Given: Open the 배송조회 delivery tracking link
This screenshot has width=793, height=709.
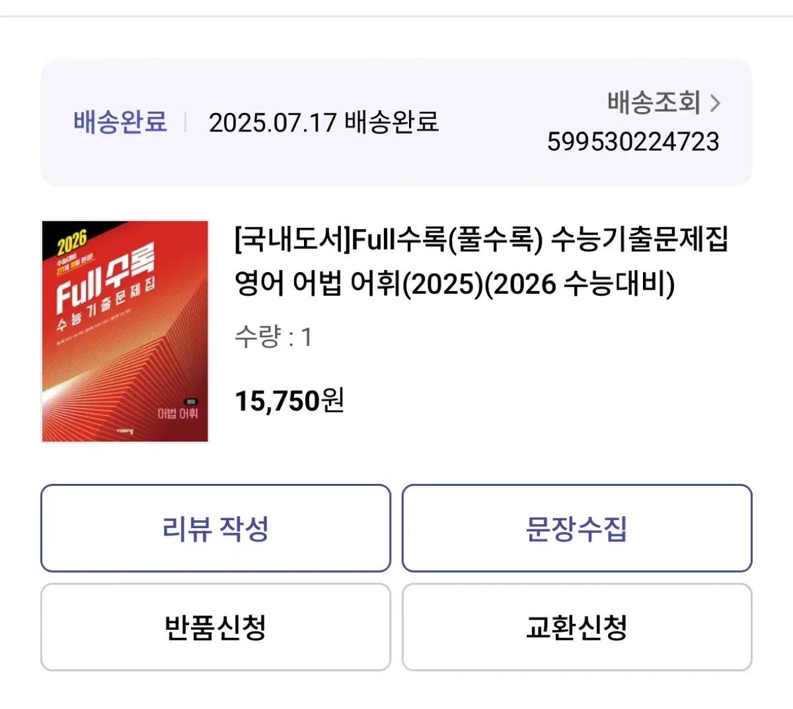Looking at the screenshot, I should 654,103.
